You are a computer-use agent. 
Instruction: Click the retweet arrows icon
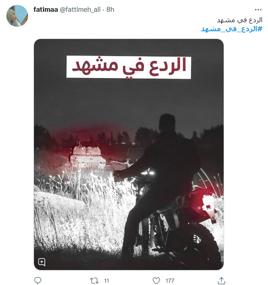pos(94,280)
